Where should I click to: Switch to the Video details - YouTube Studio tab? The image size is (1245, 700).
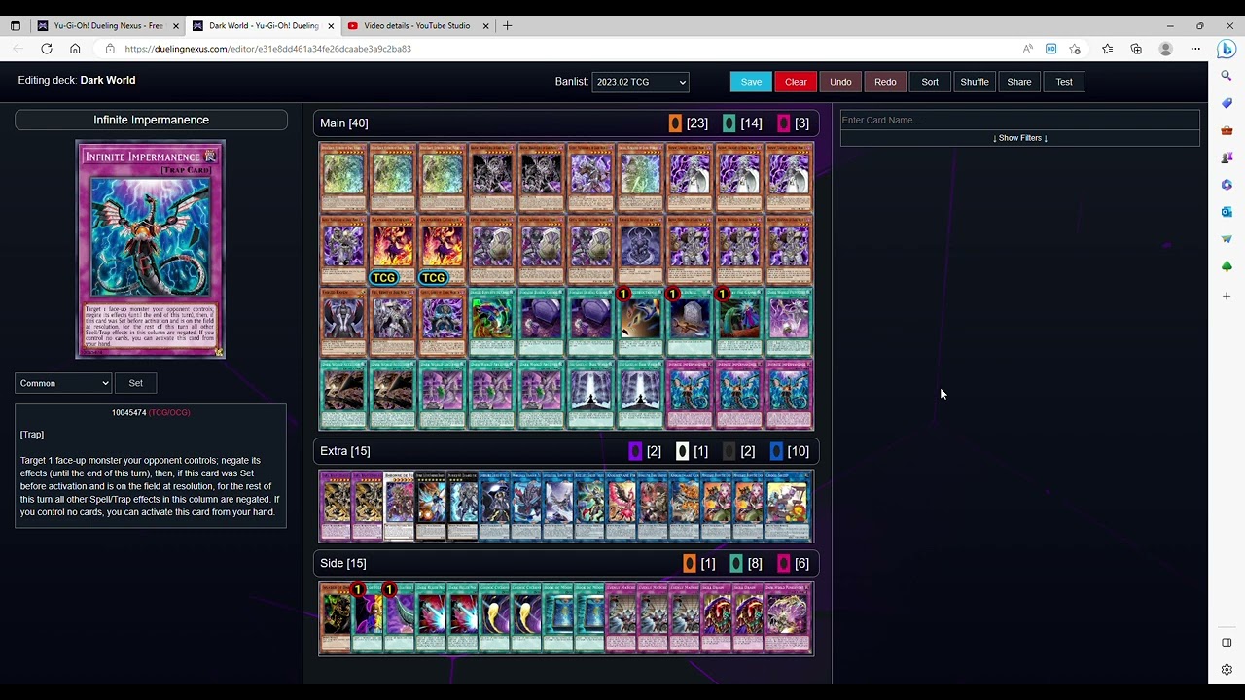click(x=418, y=26)
